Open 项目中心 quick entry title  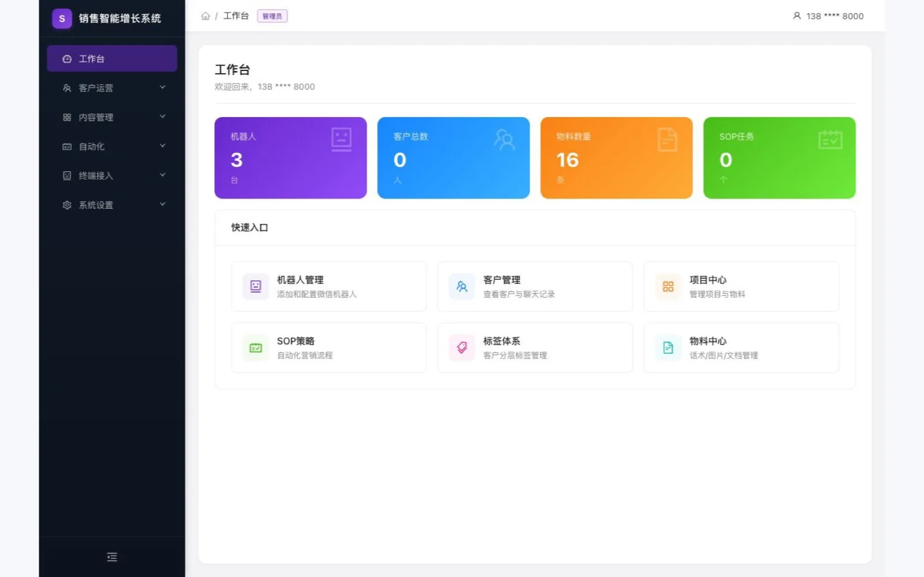click(x=708, y=280)
